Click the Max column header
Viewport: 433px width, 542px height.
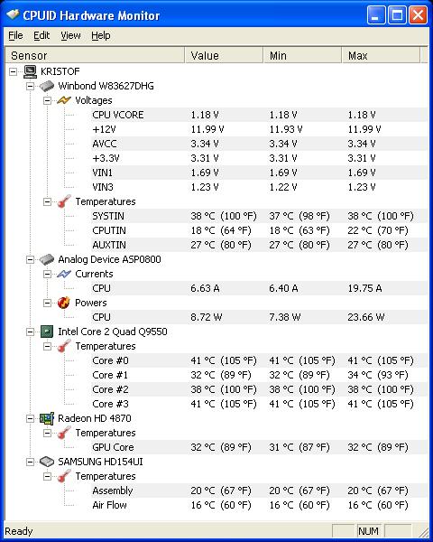381,56
